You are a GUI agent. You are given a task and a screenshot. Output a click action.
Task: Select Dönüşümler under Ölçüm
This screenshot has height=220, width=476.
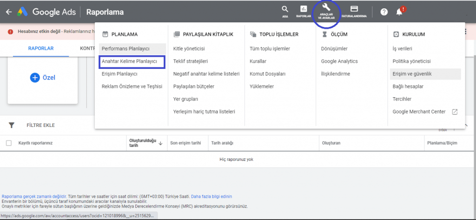click(334, 49)
